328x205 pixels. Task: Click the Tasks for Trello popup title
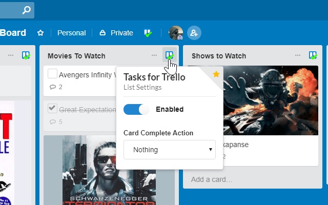154,77
